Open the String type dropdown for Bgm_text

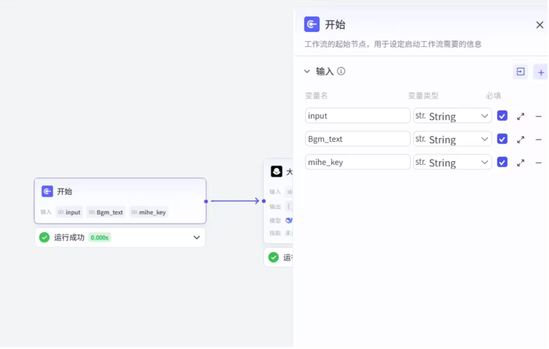click(x=452, y=139)
